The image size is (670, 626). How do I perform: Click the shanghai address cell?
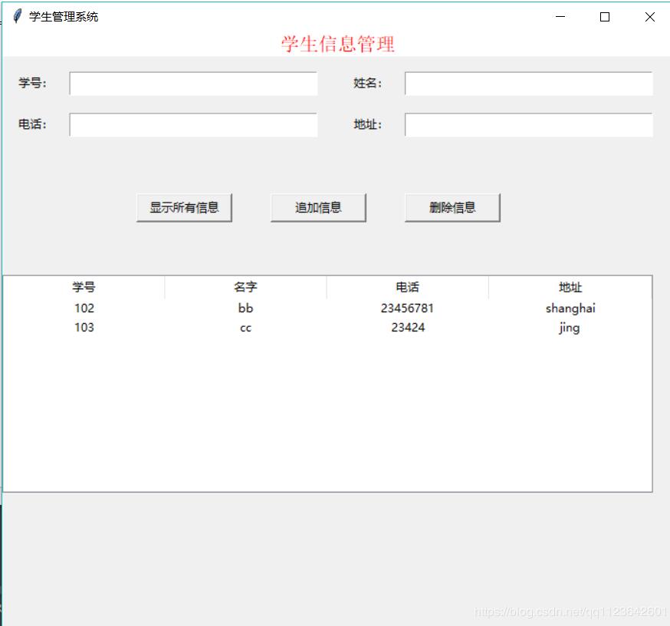(x=570, y=308)
